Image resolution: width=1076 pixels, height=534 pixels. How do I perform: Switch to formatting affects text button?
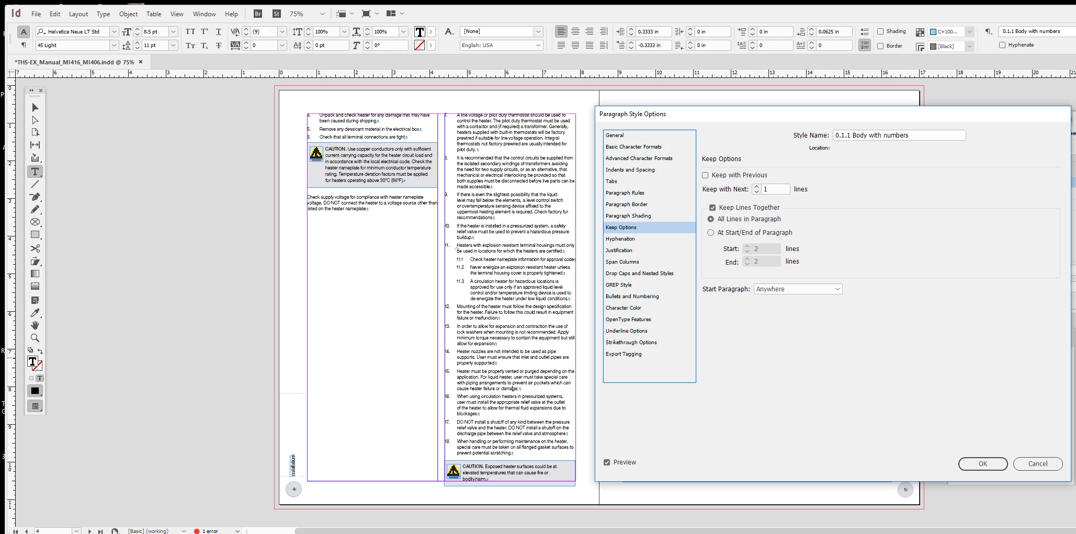click(x=39, y=378)
